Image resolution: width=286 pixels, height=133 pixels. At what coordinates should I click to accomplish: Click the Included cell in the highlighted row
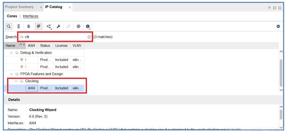coord(62,88)
